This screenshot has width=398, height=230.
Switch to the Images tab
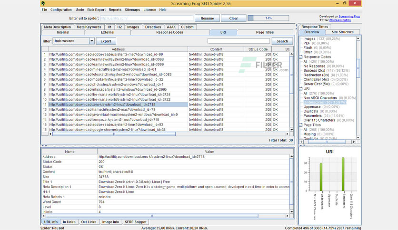coord(133,27)
